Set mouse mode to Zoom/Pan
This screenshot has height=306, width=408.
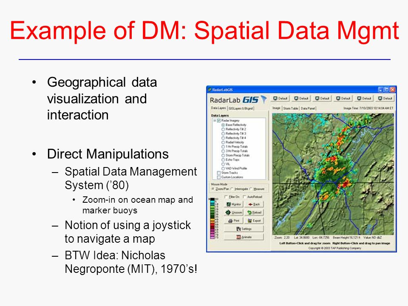213,189
